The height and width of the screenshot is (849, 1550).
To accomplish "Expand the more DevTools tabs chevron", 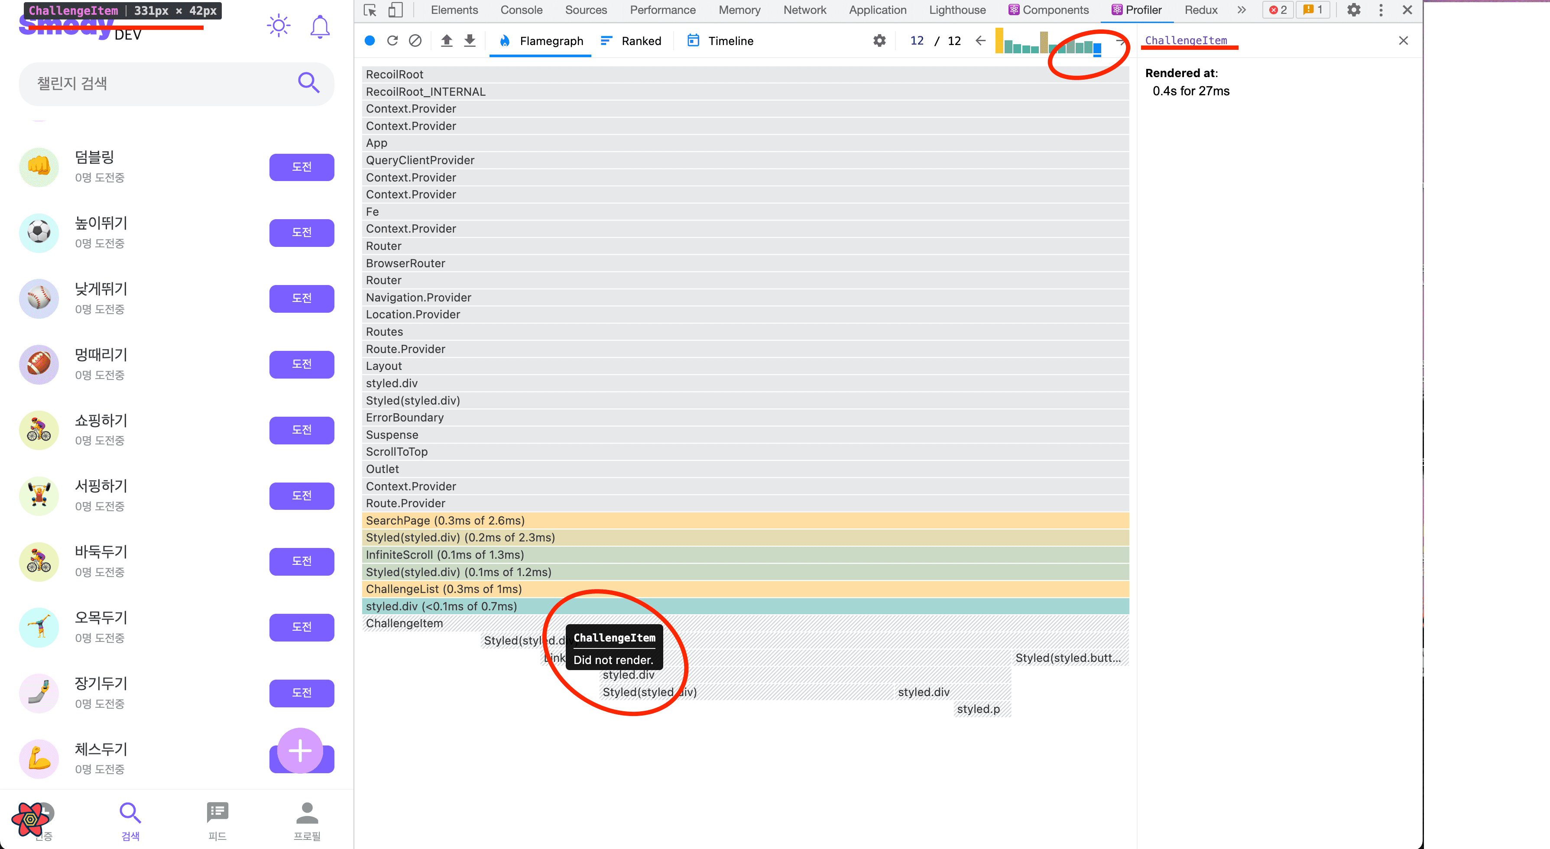I will [1241, 10].
